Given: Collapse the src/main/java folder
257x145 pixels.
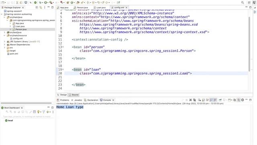Looking at the screenshot, I should pos(4,17).
